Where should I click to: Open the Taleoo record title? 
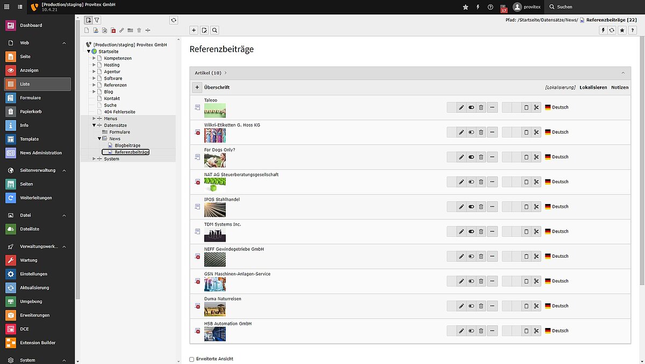(x=210, y=100)
